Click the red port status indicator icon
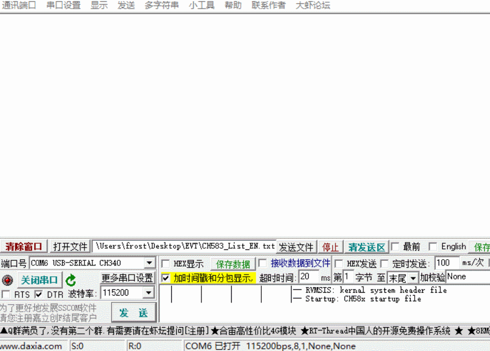 click(x=7, y=280)
